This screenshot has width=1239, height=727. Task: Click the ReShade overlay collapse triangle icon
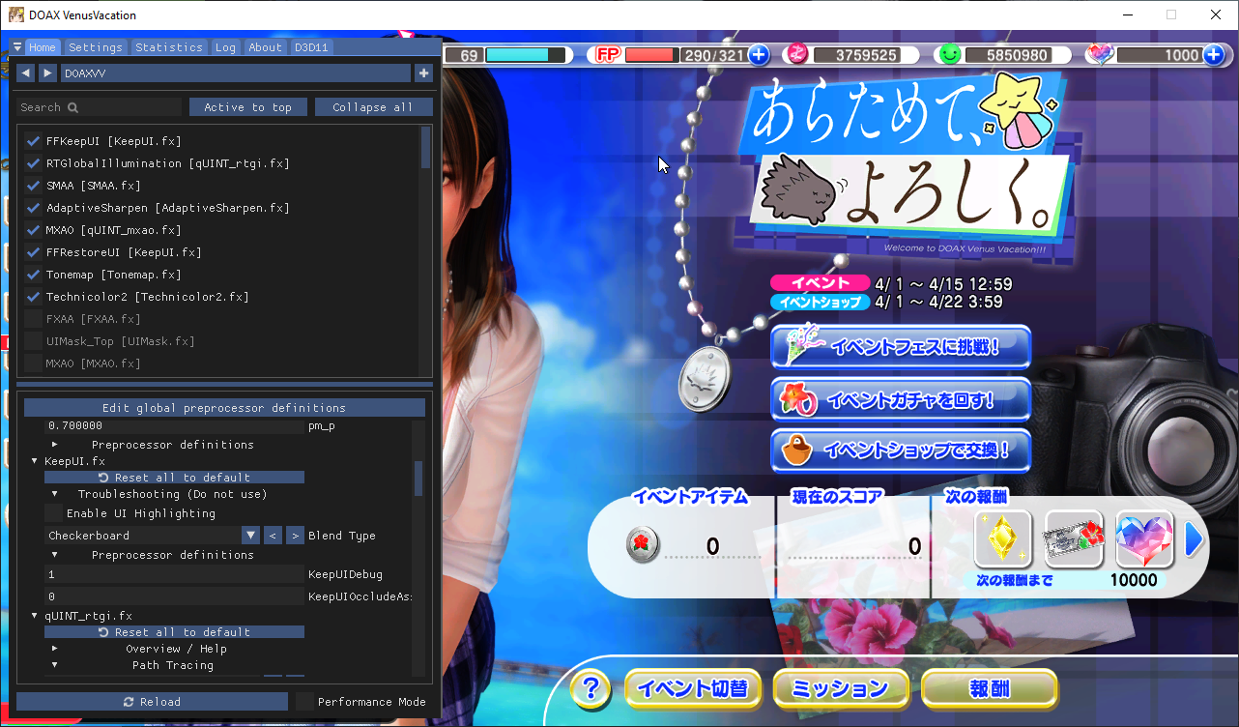pyautogui.click(x=17, y=46)
